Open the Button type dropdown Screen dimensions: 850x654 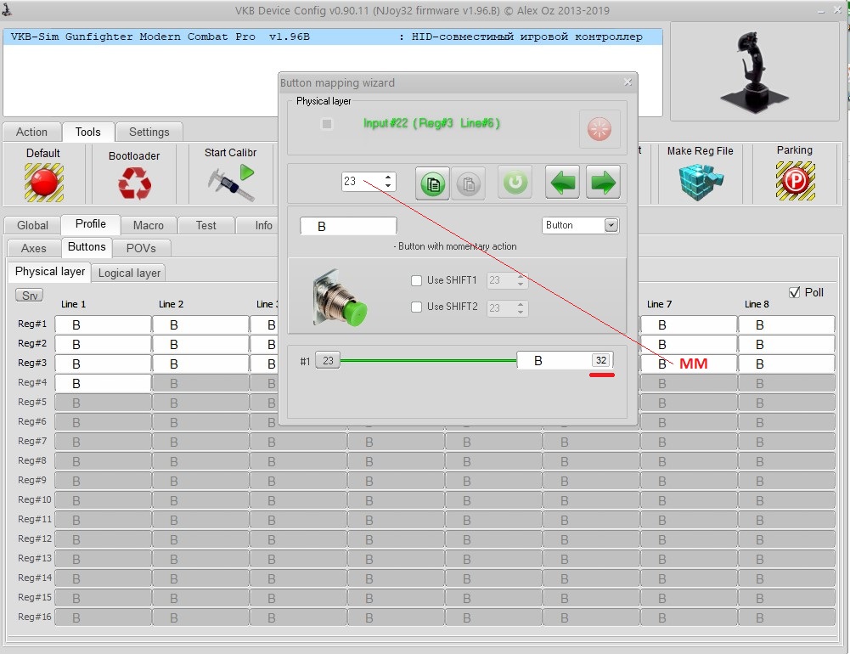(611, 225)
